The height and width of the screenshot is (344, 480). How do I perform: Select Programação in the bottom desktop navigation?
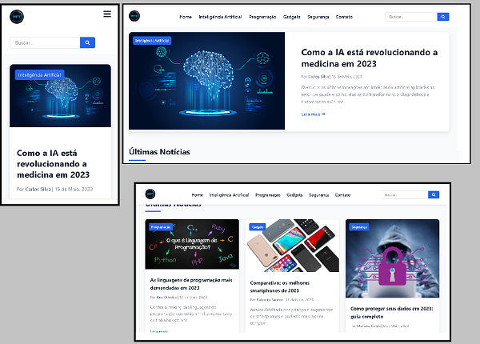point(268,195)
